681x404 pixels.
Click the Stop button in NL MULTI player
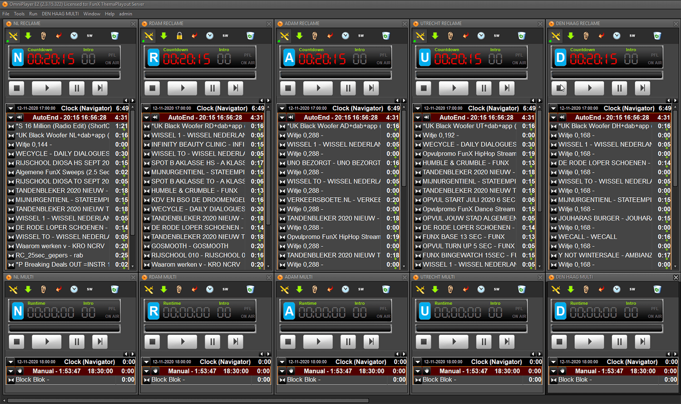click(x=17, y=342)
